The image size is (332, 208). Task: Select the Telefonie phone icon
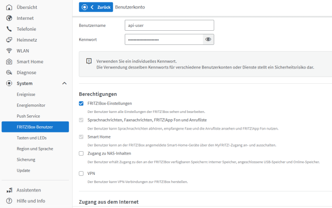click(9, 29)
